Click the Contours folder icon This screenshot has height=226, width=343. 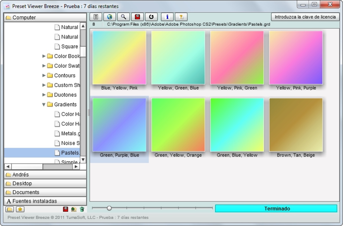pos(50,75)
